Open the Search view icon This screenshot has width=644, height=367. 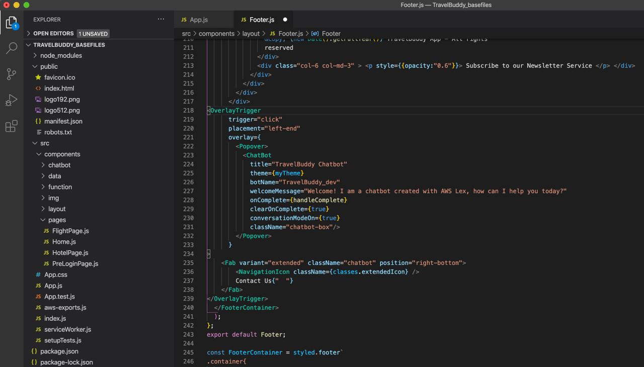click(x=11, y=48)
